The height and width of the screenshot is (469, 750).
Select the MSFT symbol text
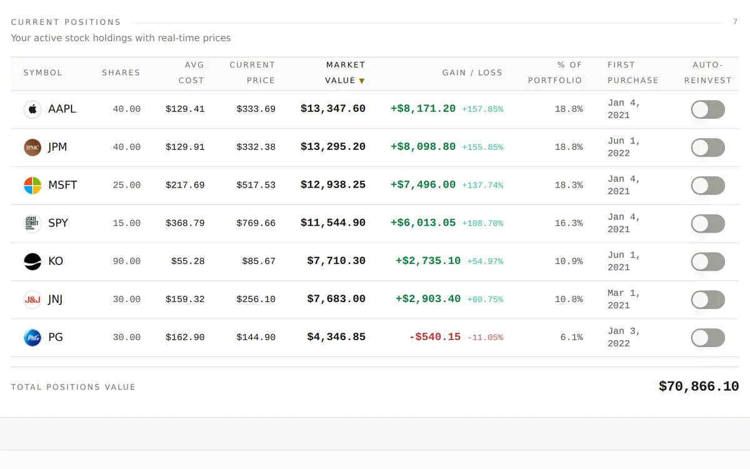(x=62, y=185)
